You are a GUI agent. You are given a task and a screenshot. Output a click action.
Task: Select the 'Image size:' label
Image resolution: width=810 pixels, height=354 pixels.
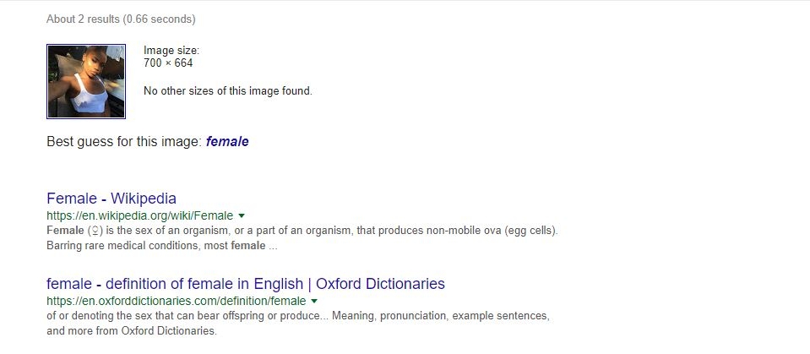pyautogui.click(x=171, y=51)
